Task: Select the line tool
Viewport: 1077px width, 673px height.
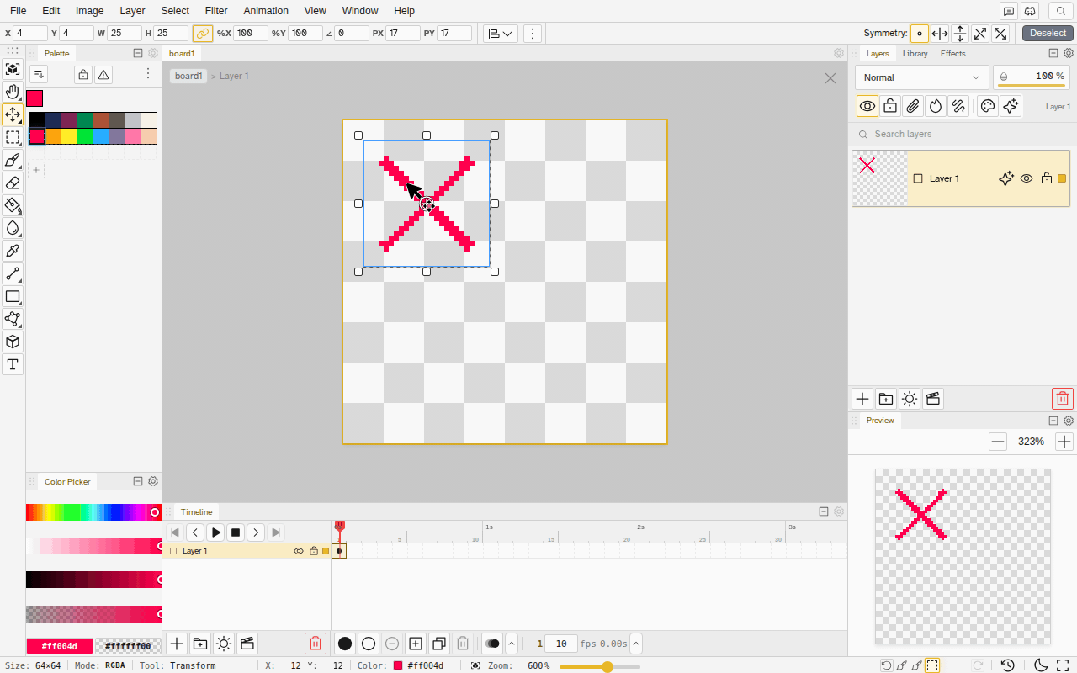Action: coord(13,273)
